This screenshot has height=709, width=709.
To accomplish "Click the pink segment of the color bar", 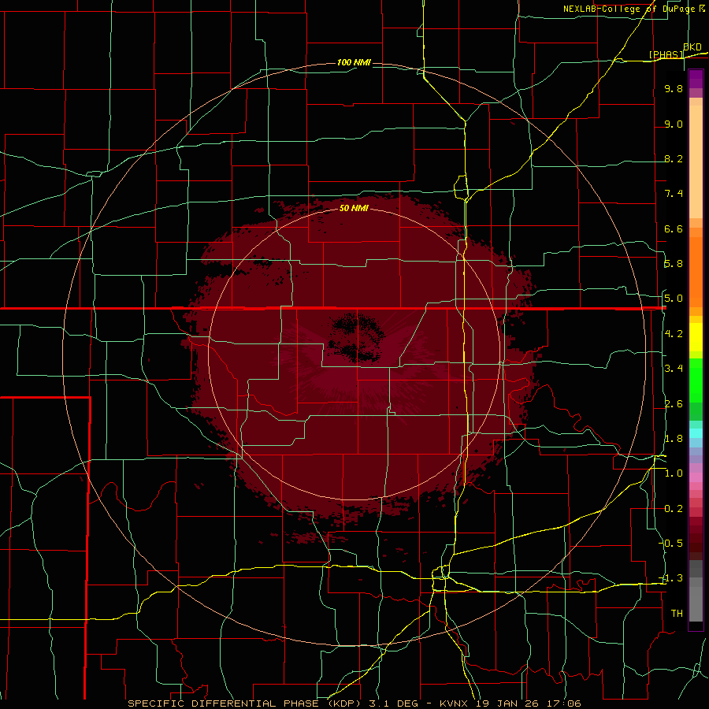I will pyautogui.click(x=696, y=477).
